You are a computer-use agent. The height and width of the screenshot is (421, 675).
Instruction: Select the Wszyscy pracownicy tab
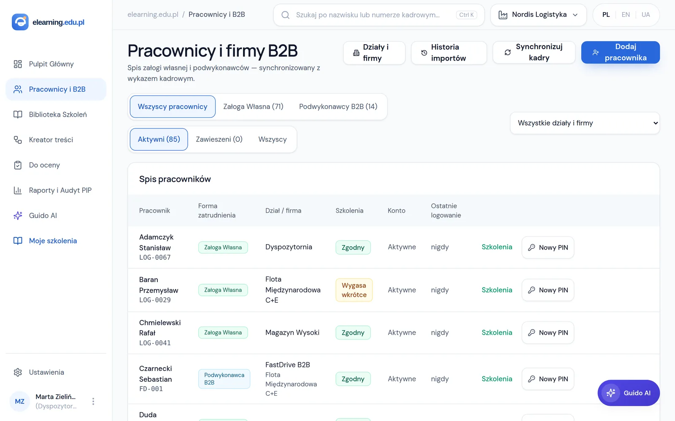tap(173, 107)
